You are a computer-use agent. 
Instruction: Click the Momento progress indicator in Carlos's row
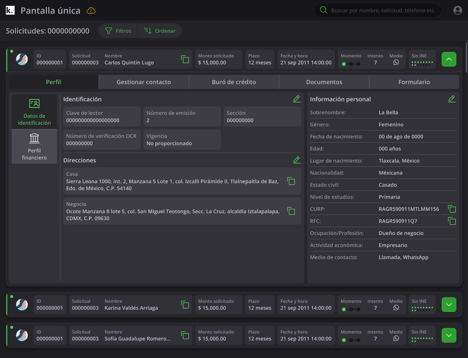coord(351,64)
